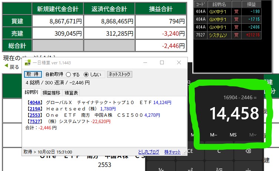Click the 404A stock code link
Viewport: 279px width, 171px height.
point(36,102)
